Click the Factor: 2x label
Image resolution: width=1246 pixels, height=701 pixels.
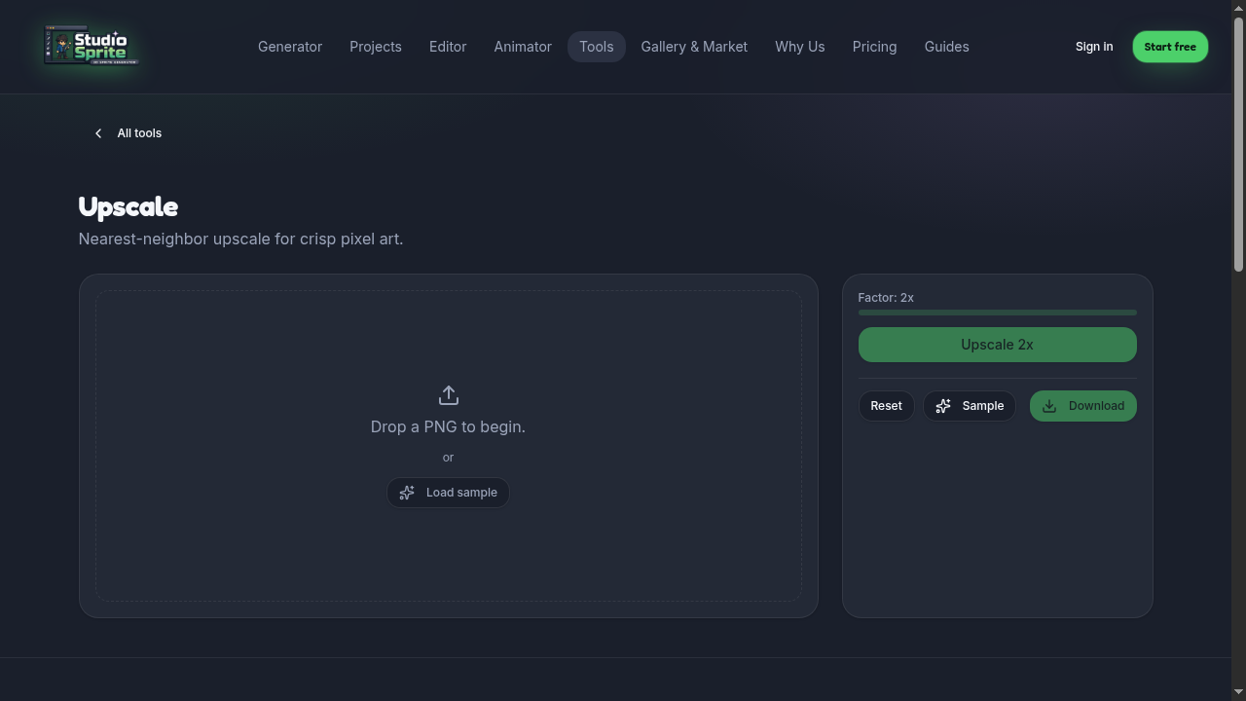(x=886, y=298)
